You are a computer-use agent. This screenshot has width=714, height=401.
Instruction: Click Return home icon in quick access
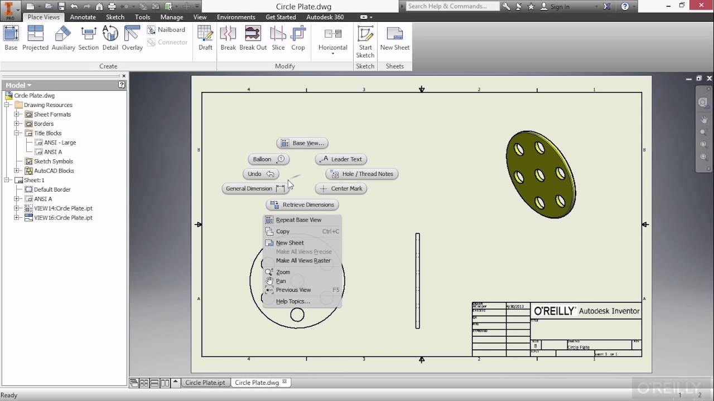click(x=99, y=7)
